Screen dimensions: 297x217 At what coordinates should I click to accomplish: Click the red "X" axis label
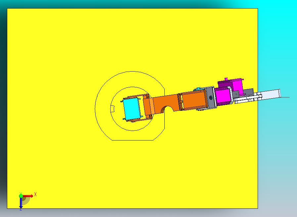coord(35,194)
